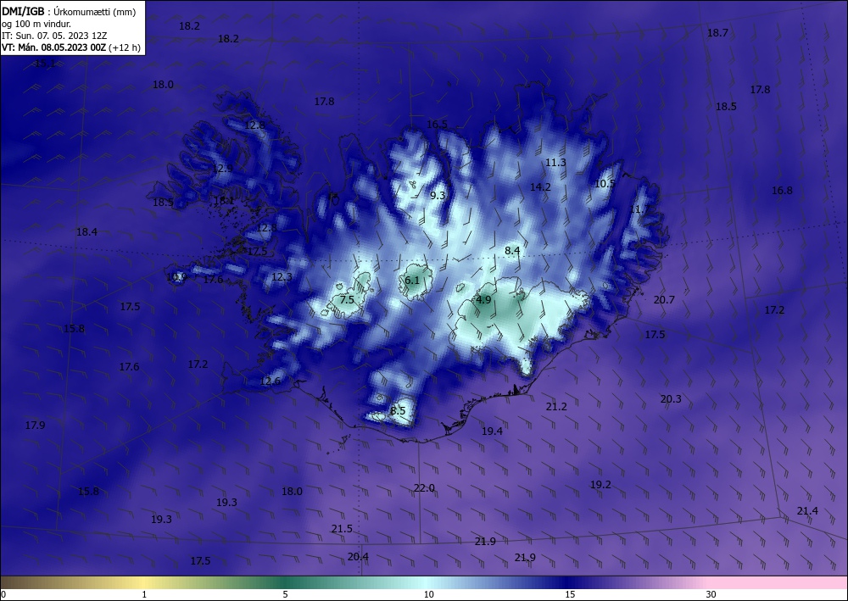Image resolution: width=848 pixels, height=601 pixels.
Task: Click the 21.5 value label
Action: coord(342,529)
